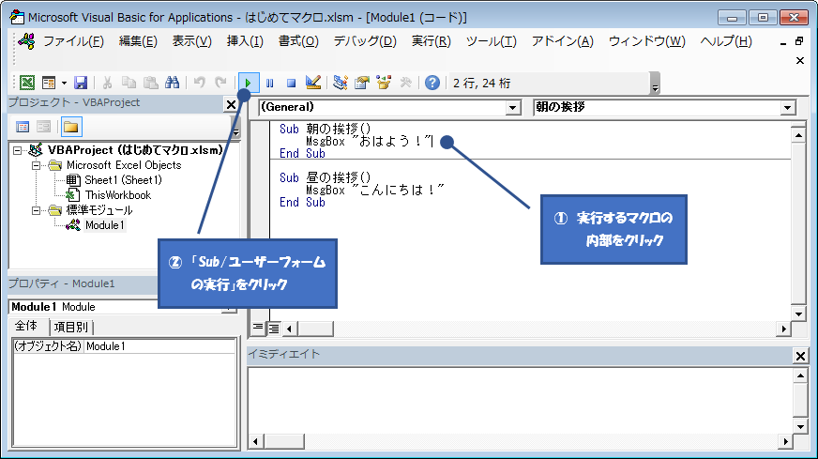818x459 pixels.
Task: Select VBAProject (はじめてマクロ.xlsm) root node
Action: click(x=134, y=150)
